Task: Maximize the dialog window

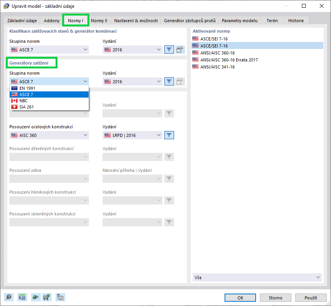Action: [304, 6]
